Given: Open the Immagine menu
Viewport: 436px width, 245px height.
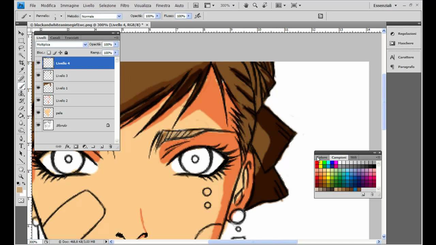Looking at the screenshot, I should (69, 5).
